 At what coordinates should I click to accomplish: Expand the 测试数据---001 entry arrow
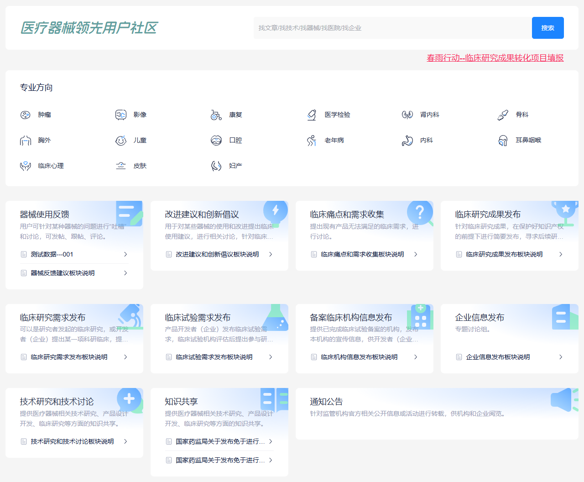(x=125, y=254)
